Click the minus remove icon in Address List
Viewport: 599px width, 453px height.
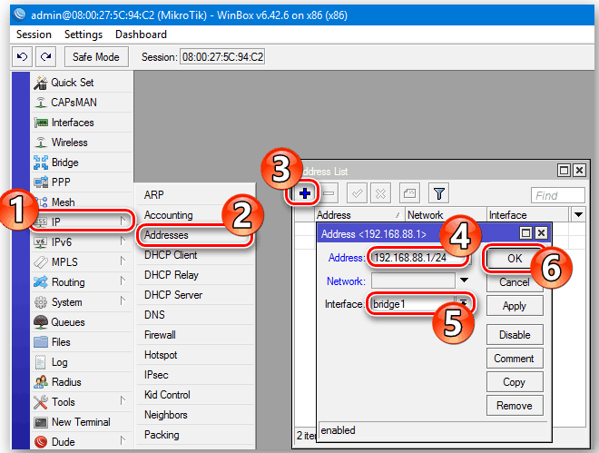click(x=329, y=193)
